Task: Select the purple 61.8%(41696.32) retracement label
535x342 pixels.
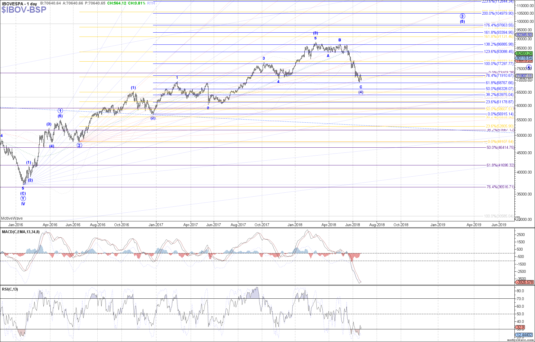Action: coord(500,165)
